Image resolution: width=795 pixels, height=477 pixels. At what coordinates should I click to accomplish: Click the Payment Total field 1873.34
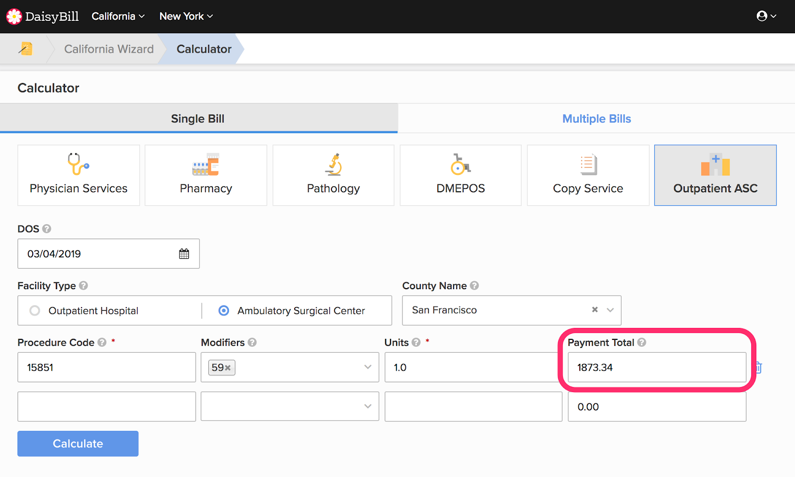pyautogui.click(x=657, y=367)
